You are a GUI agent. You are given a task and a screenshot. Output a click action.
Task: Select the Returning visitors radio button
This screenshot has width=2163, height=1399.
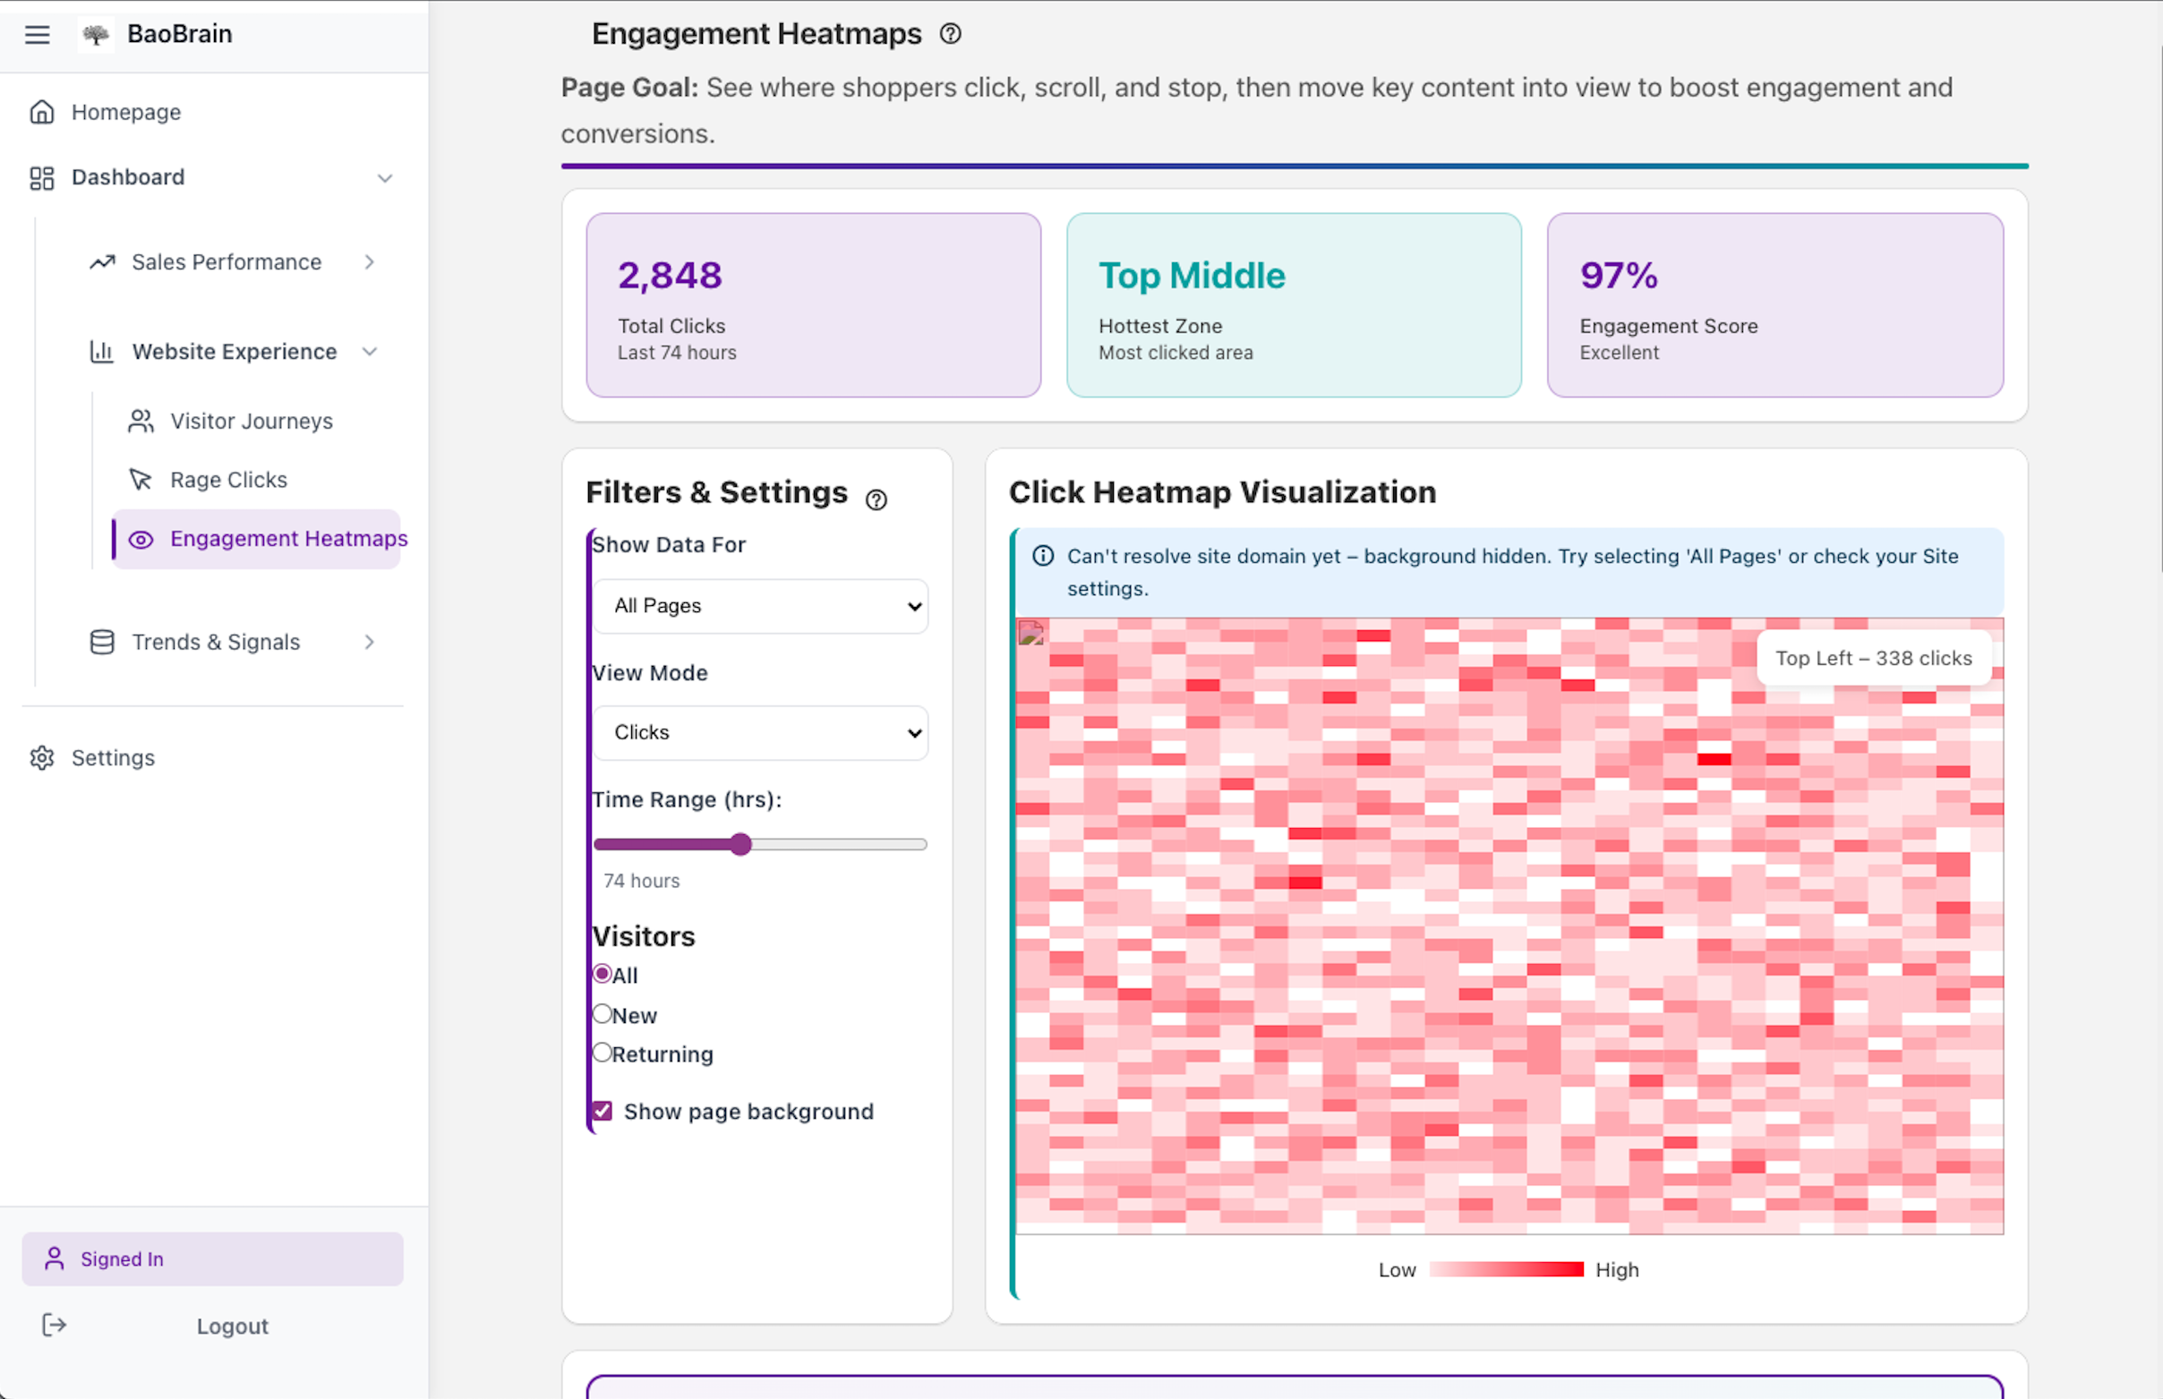603,1053
